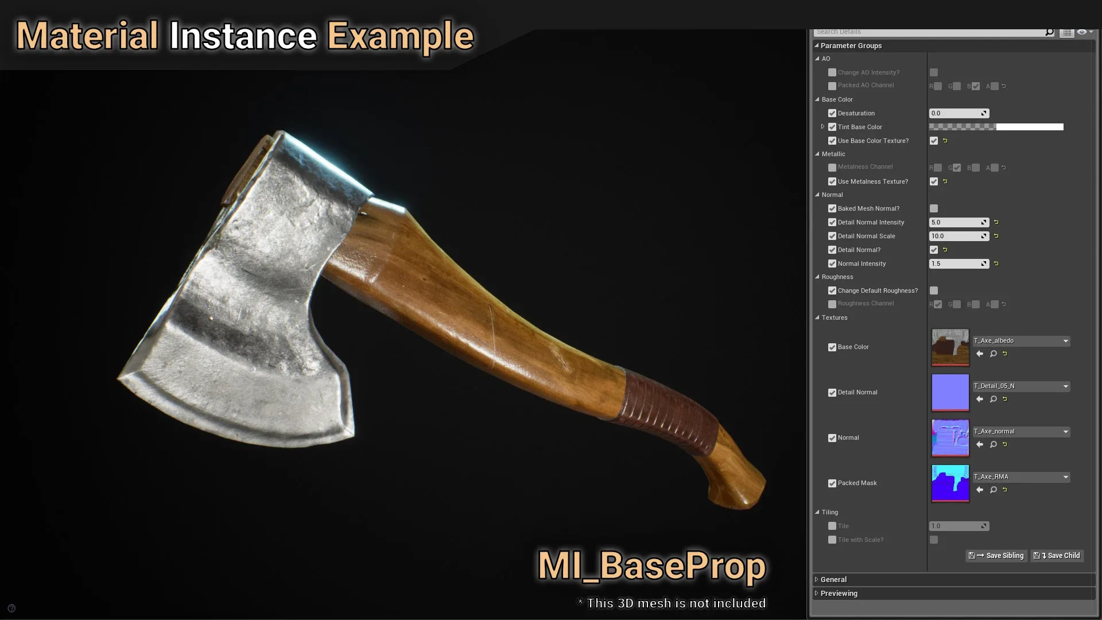
Task: Toggle the Desaturation checkbox on
Action: point(833,113)
